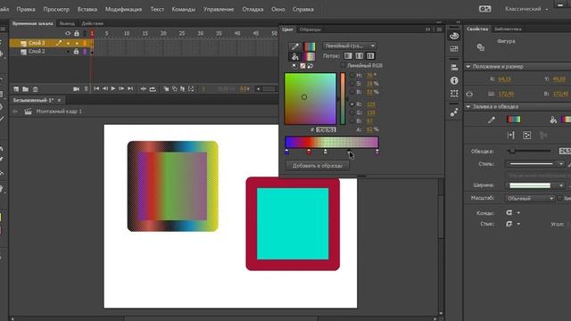Click object drawing icon beside Фигура
Viewport: 571px width, 321px height.
[x=481, y=47]
